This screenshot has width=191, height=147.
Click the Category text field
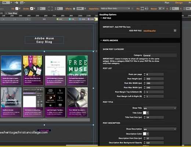160,55
